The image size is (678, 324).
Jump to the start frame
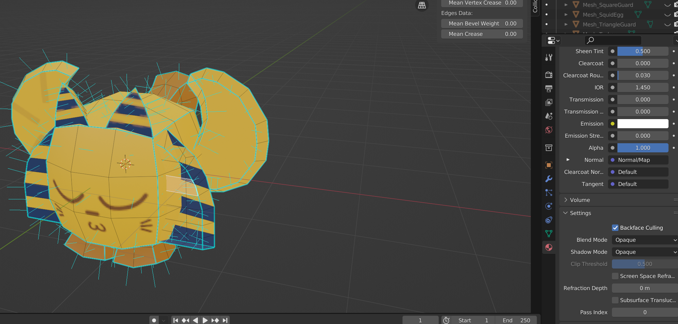[x=176, y=320]
